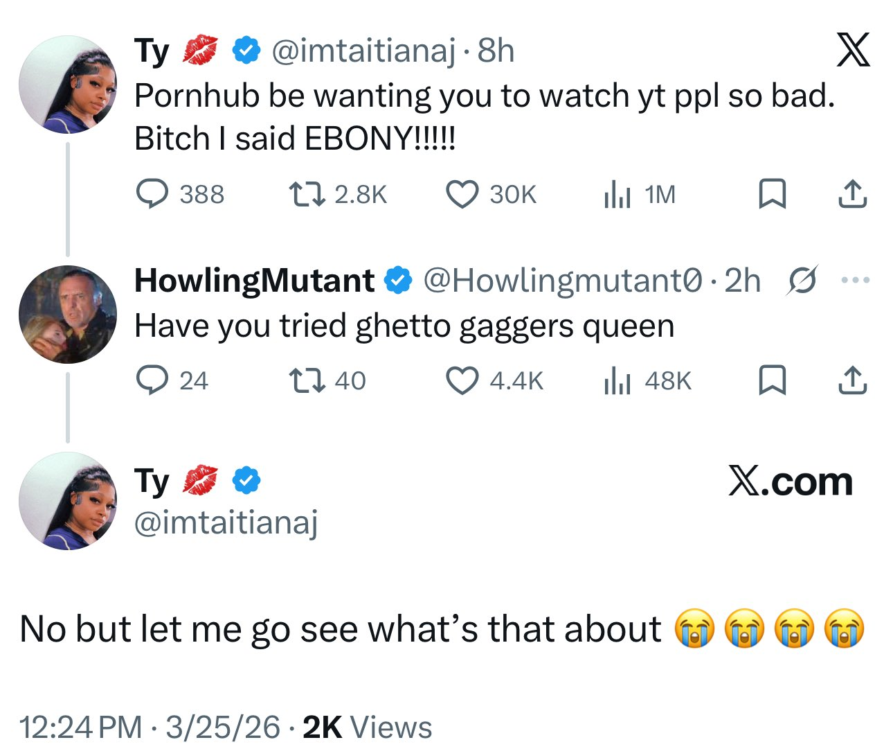Share Ty's first post

(x=852, y=194)
